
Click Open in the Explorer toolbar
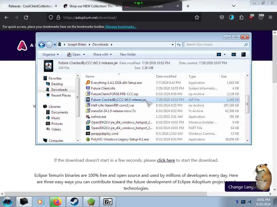point(74,54)
